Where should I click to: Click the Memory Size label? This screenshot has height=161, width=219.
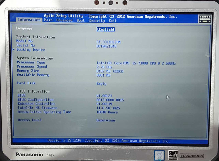coord(28,71)
